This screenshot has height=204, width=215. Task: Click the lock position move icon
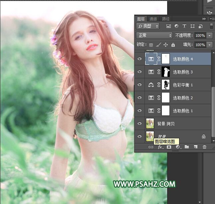tap(165, 44)
